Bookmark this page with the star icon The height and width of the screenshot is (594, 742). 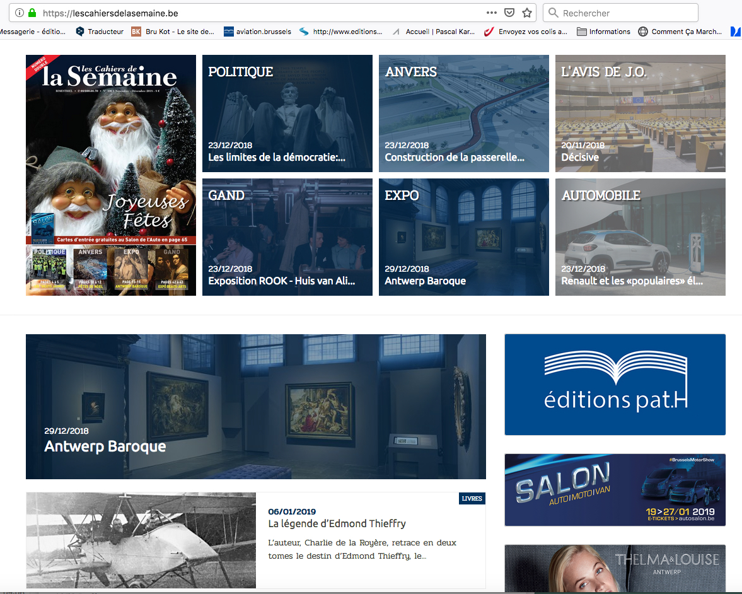pyautogui.click(x=527, y=13)
